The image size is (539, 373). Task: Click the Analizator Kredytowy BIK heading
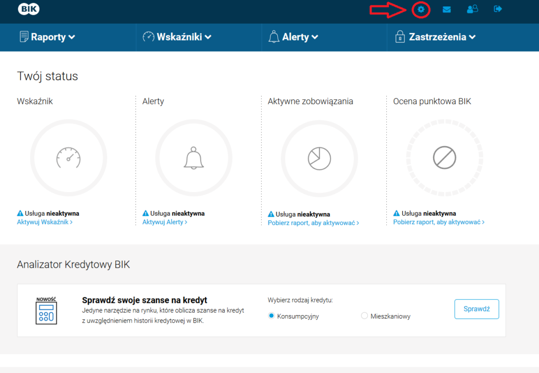point(73,265)
